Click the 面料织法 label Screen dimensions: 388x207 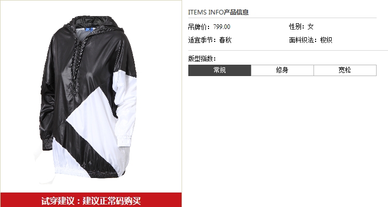(x=303, y=40)
